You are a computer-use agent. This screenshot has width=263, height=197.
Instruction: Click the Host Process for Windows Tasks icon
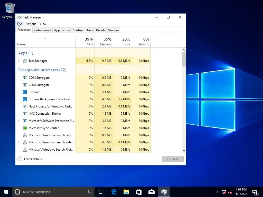[x=25, y=106]
